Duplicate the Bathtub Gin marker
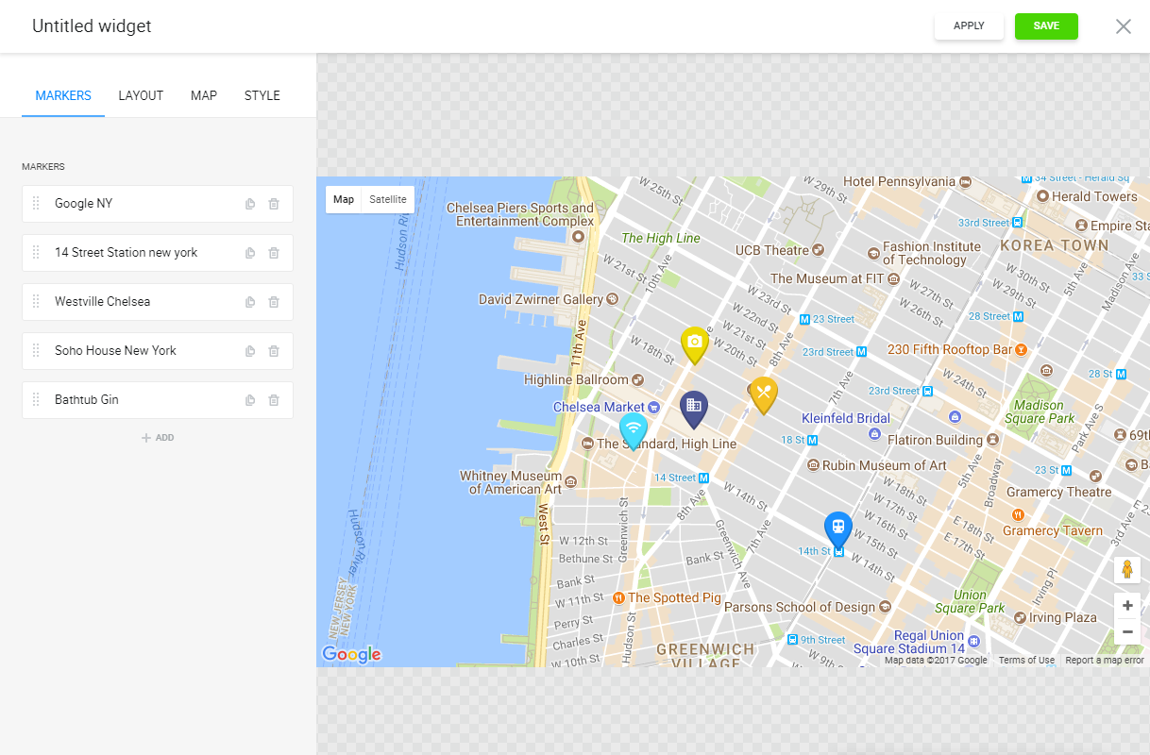This screenshot has width=1150, height=755. 250,400
